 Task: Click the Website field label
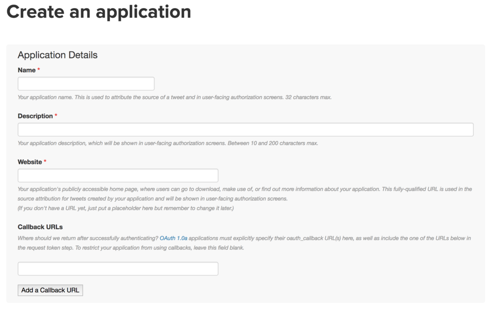(30, 162)
